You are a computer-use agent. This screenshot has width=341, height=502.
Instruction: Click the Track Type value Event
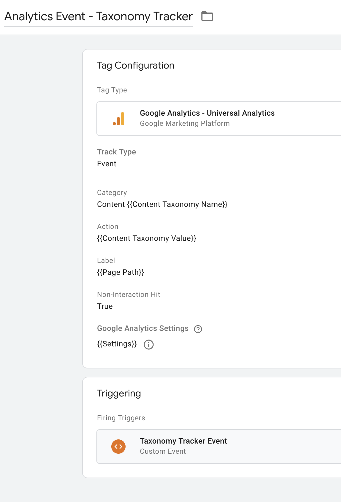pyautogui.click(x=107, y=164)
